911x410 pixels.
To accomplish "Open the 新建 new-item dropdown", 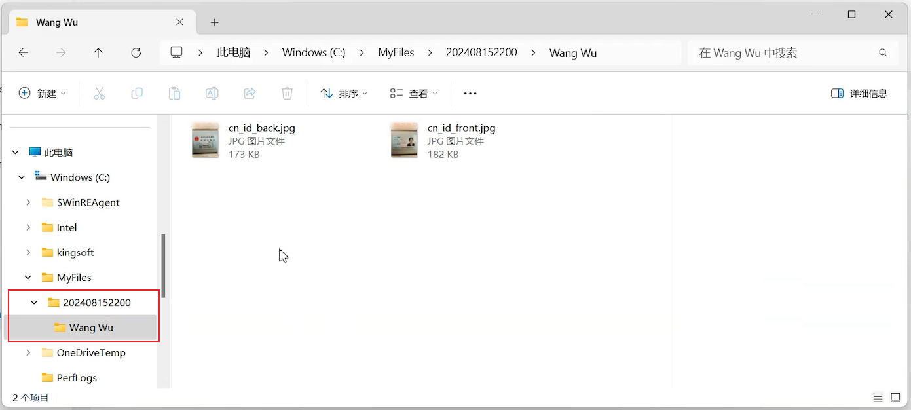I will [43, 93].
